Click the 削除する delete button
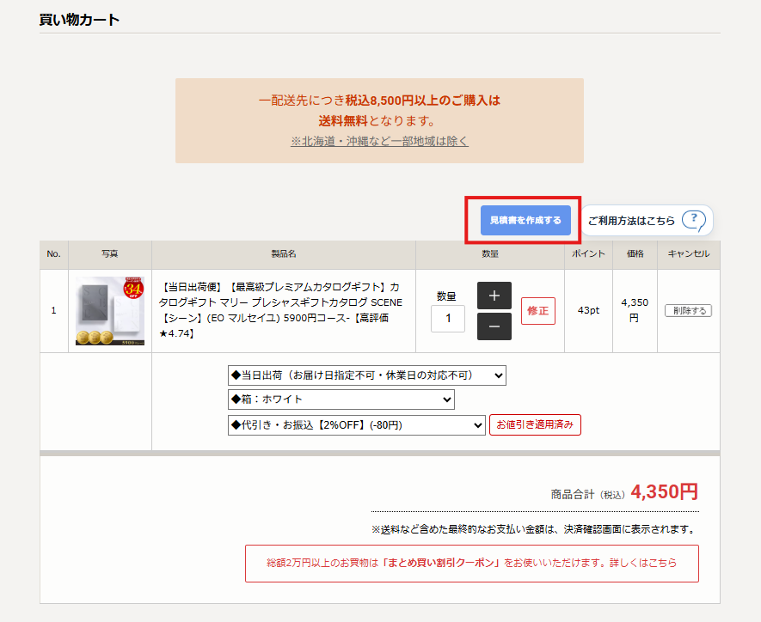The image size is (761, 622). (x=687, y=310)
